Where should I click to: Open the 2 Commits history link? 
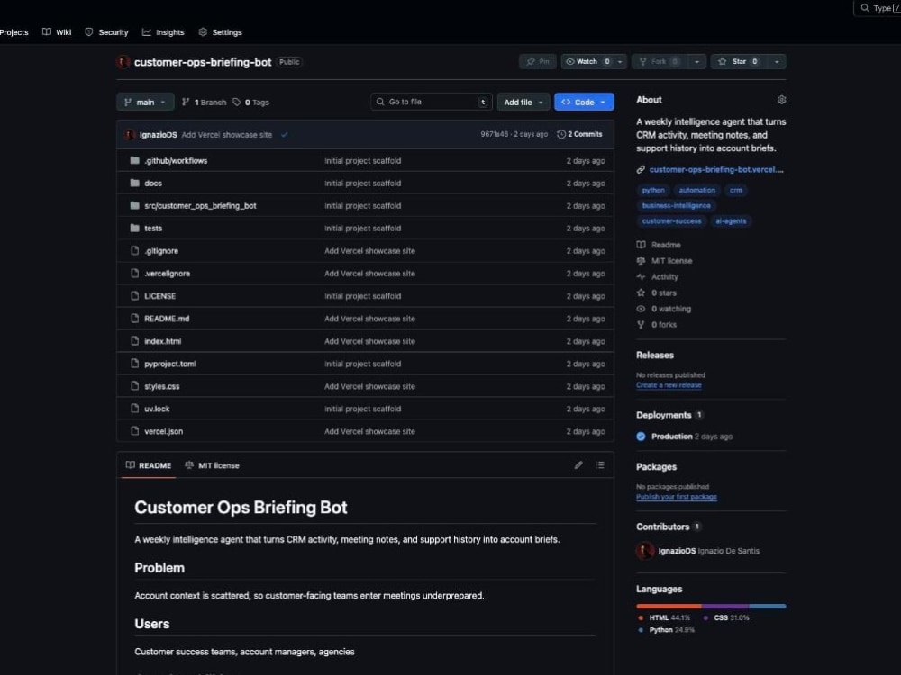point(579,134)
